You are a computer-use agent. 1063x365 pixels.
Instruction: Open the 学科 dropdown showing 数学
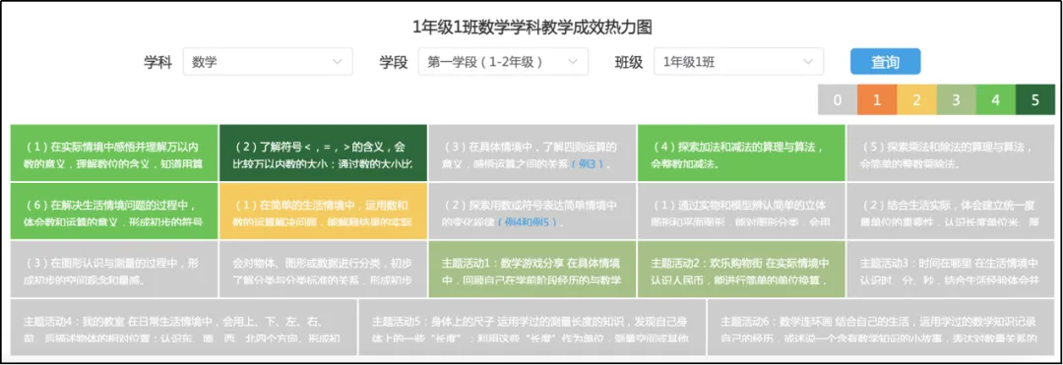pyautogui.click(x=267, y=62)
